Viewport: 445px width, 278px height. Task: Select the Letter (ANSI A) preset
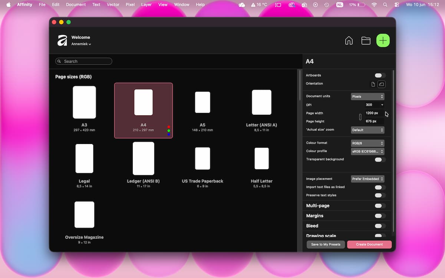pyautogui.click(x=261, y=110)
